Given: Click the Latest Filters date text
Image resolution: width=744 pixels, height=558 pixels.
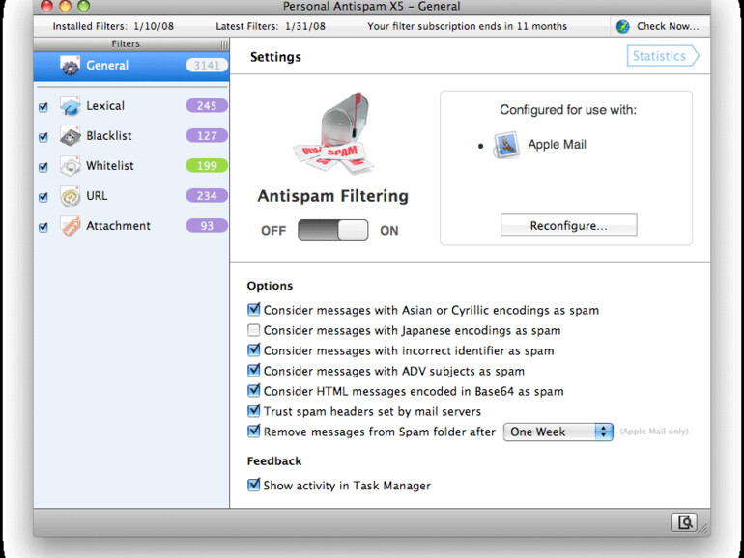Looking at the screenshot, I should (x=271, y=27).
